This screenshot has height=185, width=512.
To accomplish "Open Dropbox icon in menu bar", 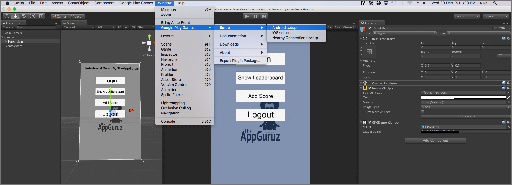I will click(386, 3).
